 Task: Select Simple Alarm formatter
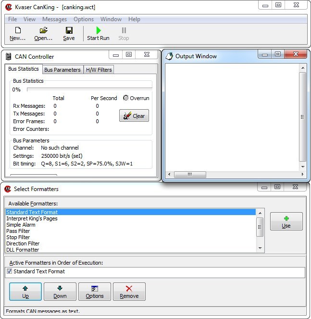tap(130, 225)
